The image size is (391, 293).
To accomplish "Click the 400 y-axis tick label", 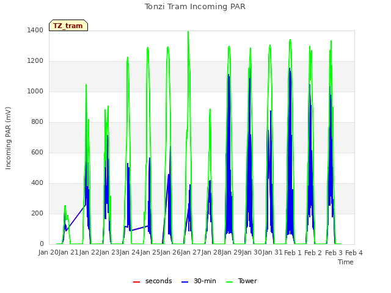I will [37, 183].
